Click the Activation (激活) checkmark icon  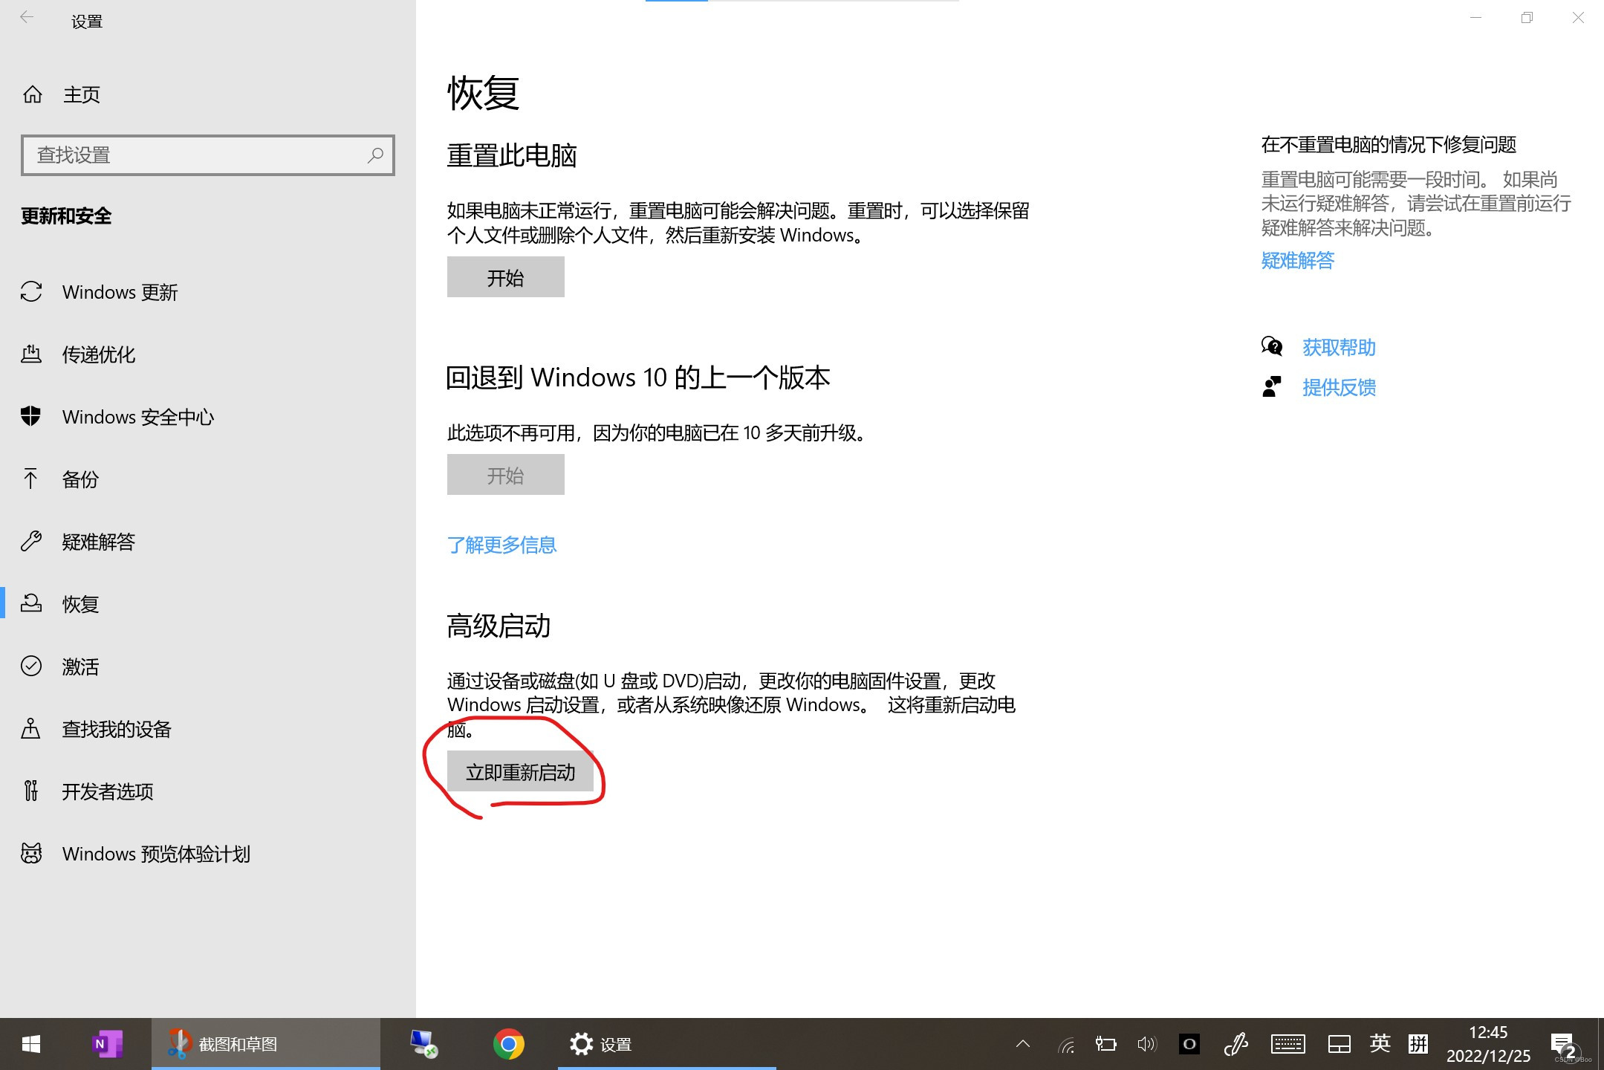click(31, 667)
